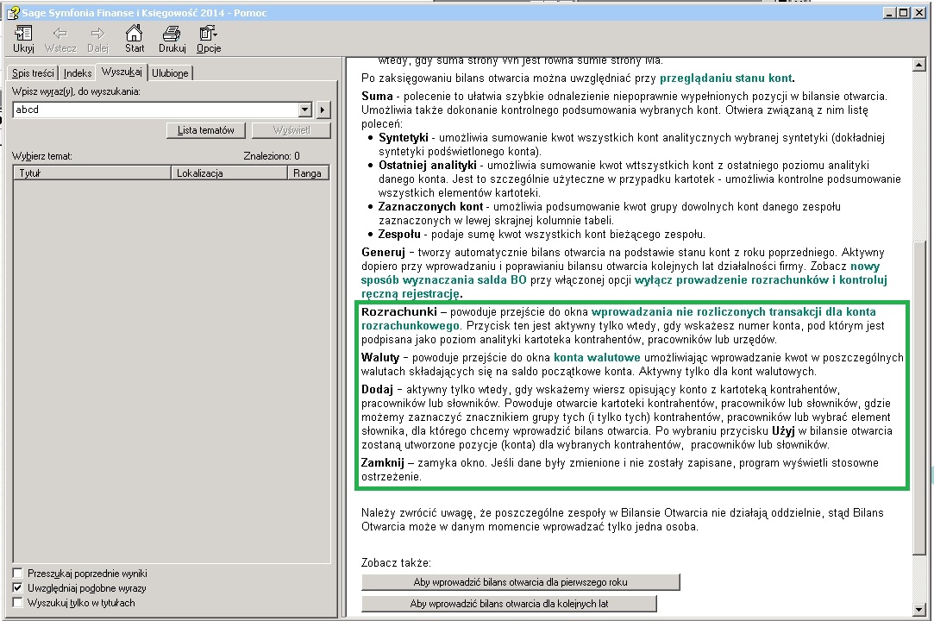
Task: Click the 'Wpisz wyraz(y), do wyszukania:' label
Action: click(x=76, y=91)
